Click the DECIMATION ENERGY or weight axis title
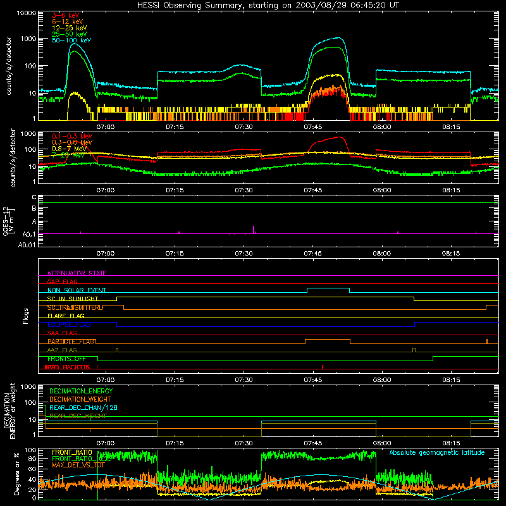This screenshot has width=506, height=506. click(x=9, y=410)
